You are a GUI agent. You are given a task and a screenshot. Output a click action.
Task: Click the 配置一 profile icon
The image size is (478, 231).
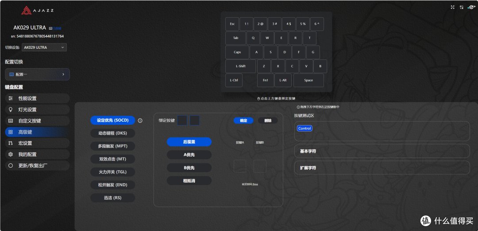click(x=12, y=74)
